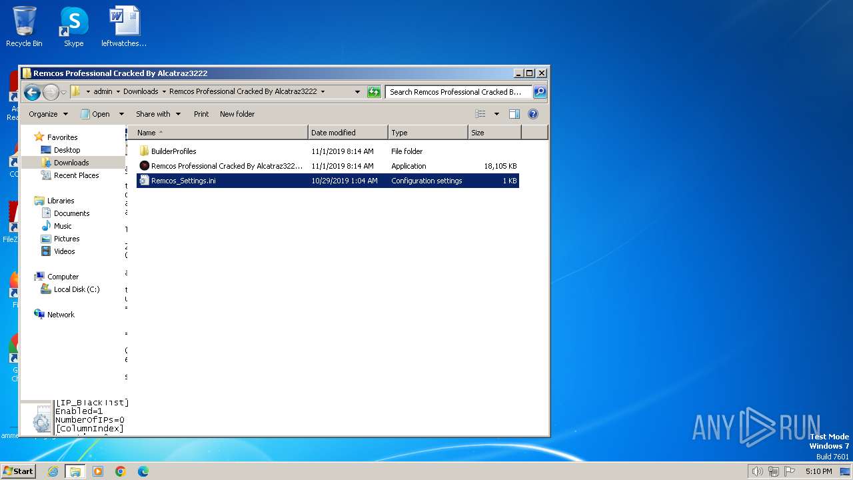Click the Back navigation arrow
The height and width of the screenshot is (480, 853).
pos(32,92)
